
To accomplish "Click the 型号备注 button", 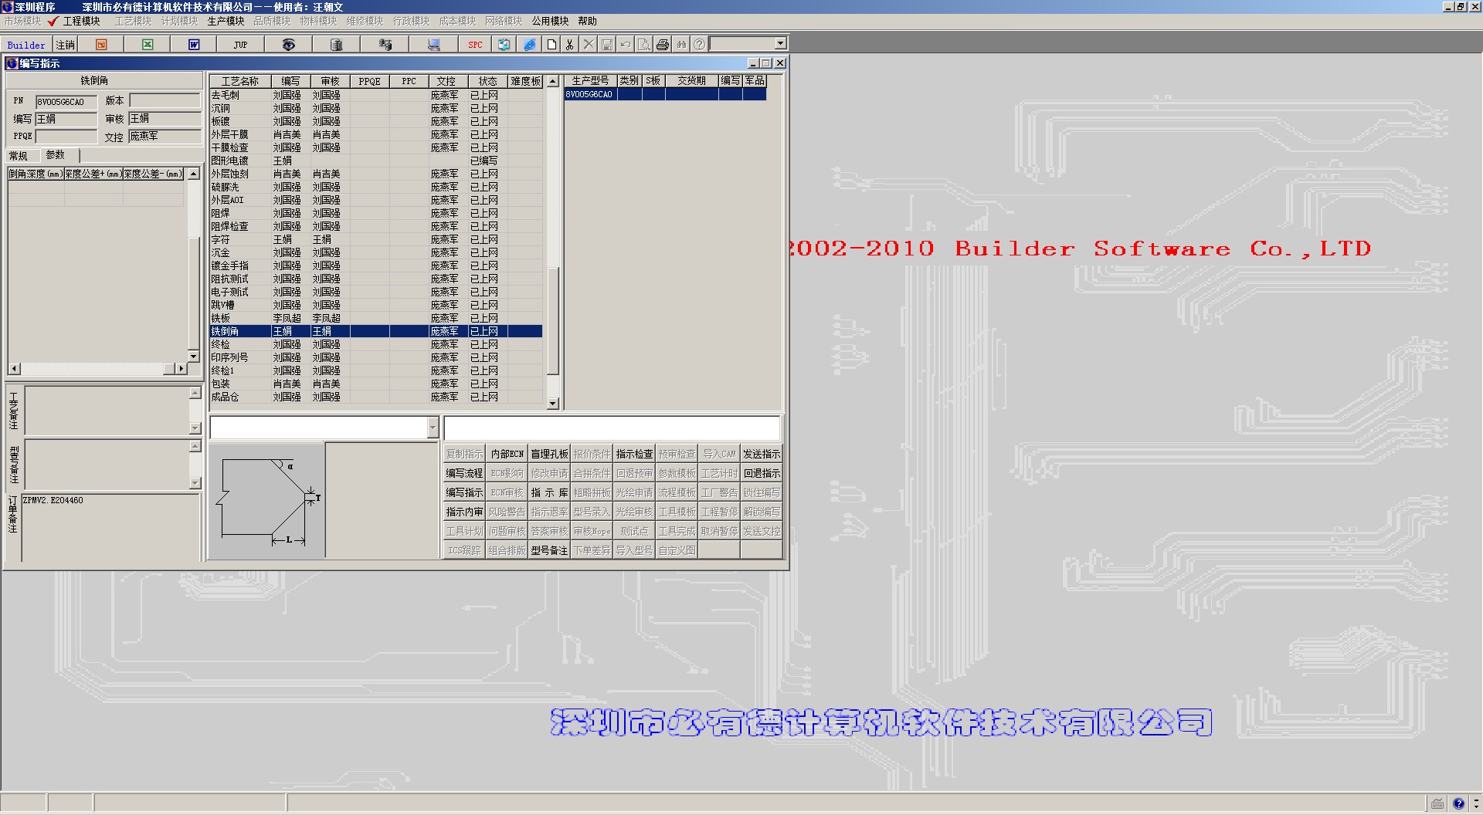I will (x=549, y=550).
